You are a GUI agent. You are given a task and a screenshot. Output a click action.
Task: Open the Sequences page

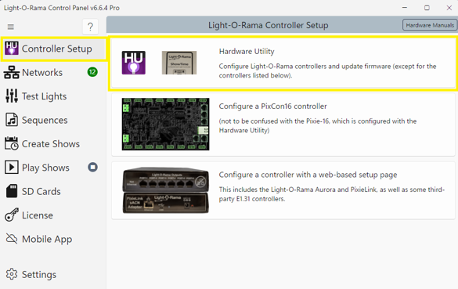(x=45, y=120)
